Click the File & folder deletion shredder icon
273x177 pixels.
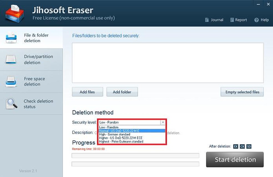pyautogui.click(x=11, y=38)
